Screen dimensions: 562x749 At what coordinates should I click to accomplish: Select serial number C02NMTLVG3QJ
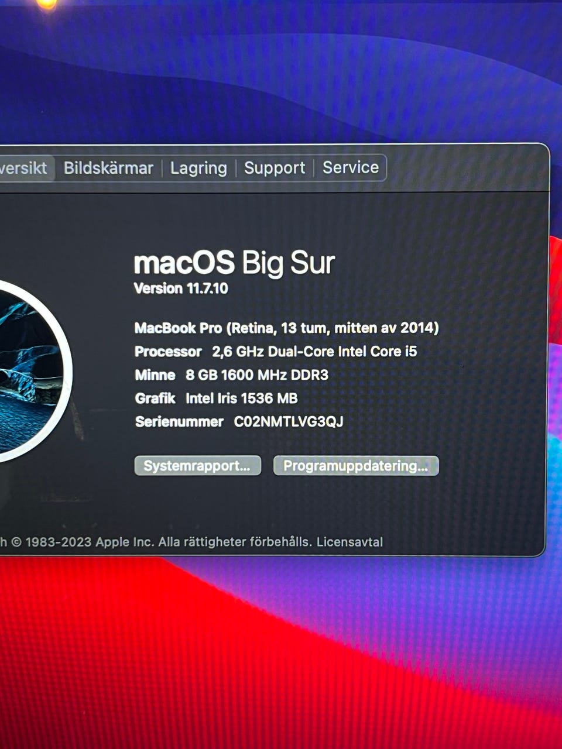(x=289, y=421)
